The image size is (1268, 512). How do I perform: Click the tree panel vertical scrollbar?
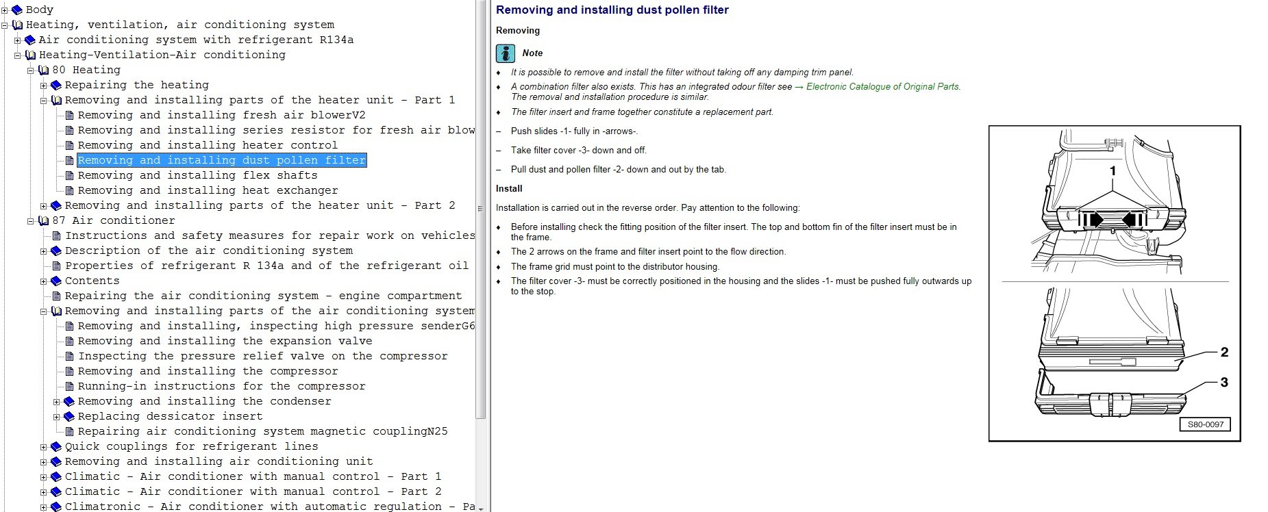tap(481, 209)
